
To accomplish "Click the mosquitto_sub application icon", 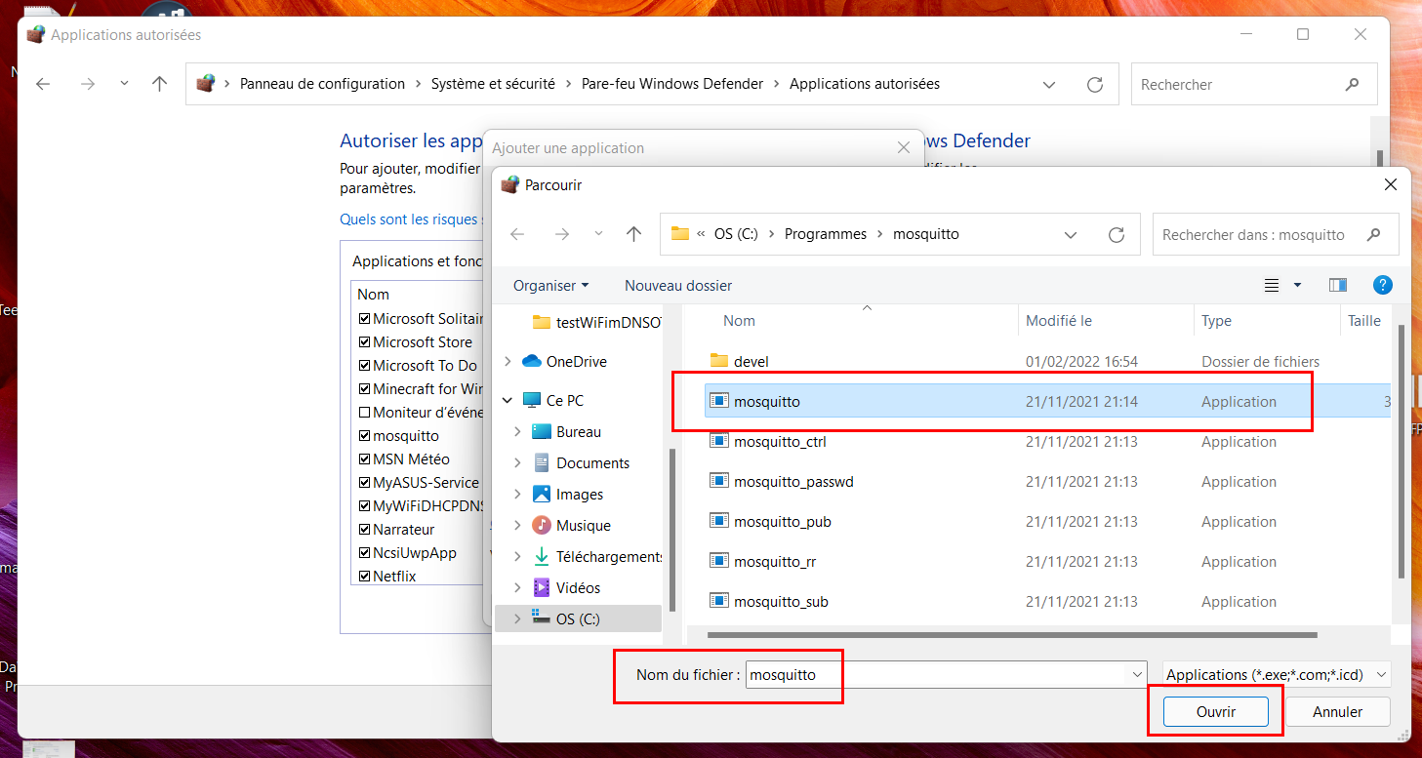I will [x=719, y=601].
